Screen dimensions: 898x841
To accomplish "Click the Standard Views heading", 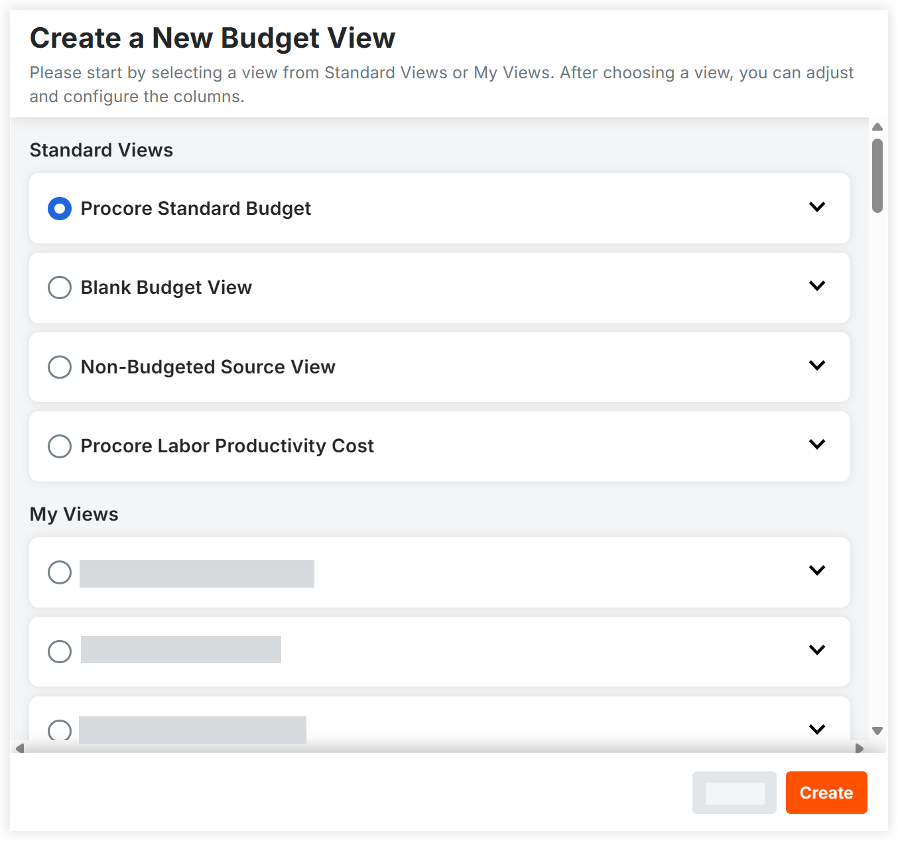I will (x=101, y=150).
